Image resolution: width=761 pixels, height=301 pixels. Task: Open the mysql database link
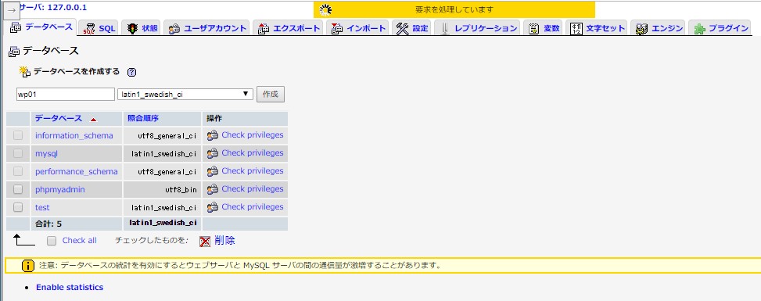[x=47, y=153]
